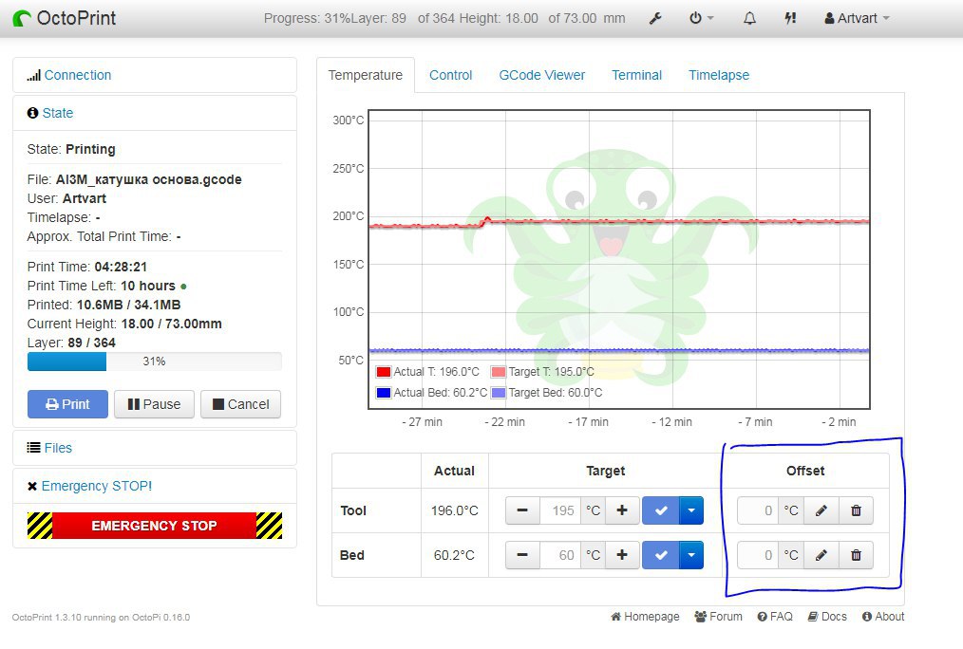The width and height of the screenshot is (963, 649).
Task: Click the lightning alert icon in navbar
Action: 790,18
